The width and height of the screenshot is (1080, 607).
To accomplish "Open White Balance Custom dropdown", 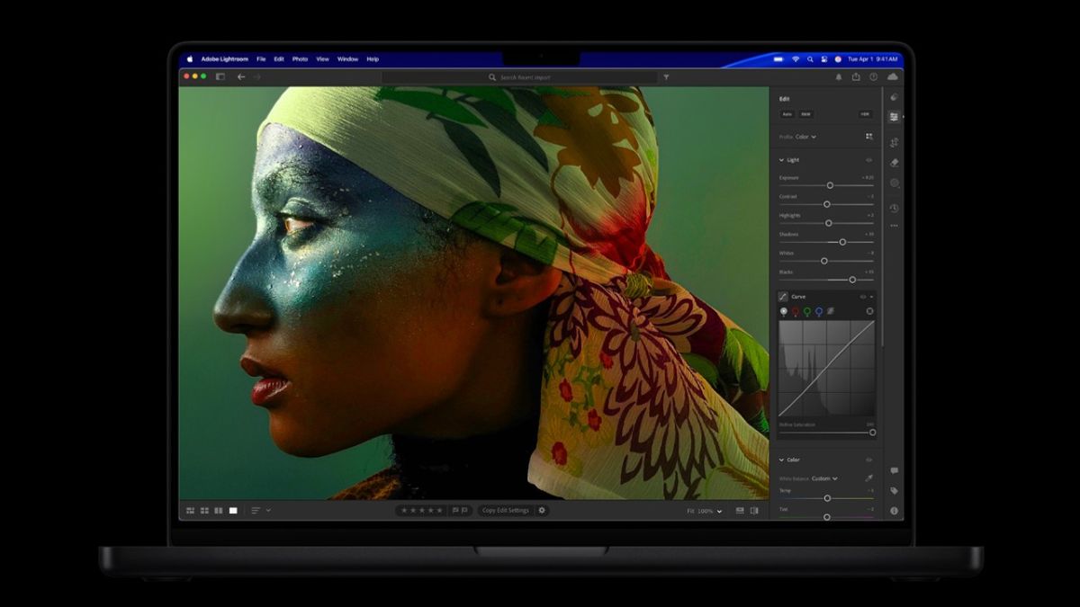I will point(823,478).
